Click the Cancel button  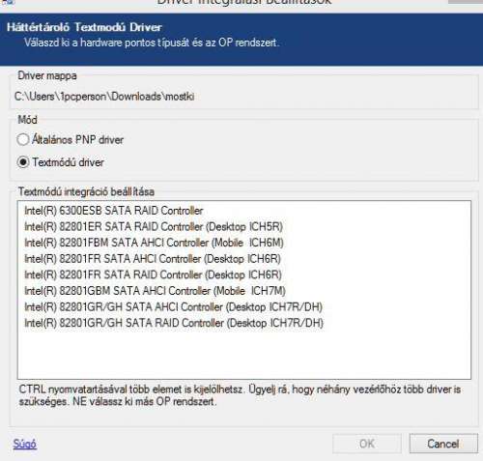[x=443, y=444]
